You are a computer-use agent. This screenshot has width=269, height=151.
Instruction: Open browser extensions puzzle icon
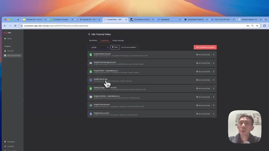(265, 26)
